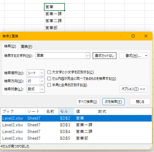Close the 検索と置換 dialog with X
Image resolution: width=154 pixels, height=152 pixels.
[146, 36]
